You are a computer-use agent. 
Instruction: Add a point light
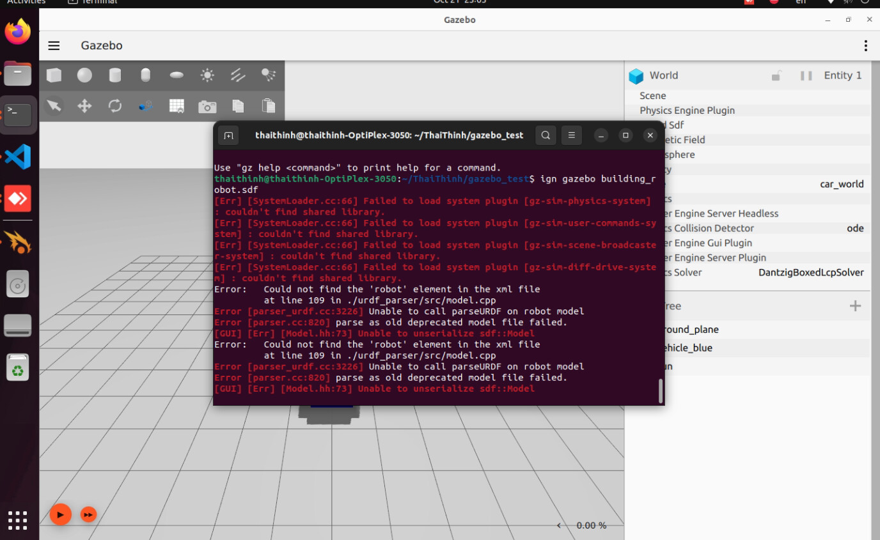click(x=207, y=75)
